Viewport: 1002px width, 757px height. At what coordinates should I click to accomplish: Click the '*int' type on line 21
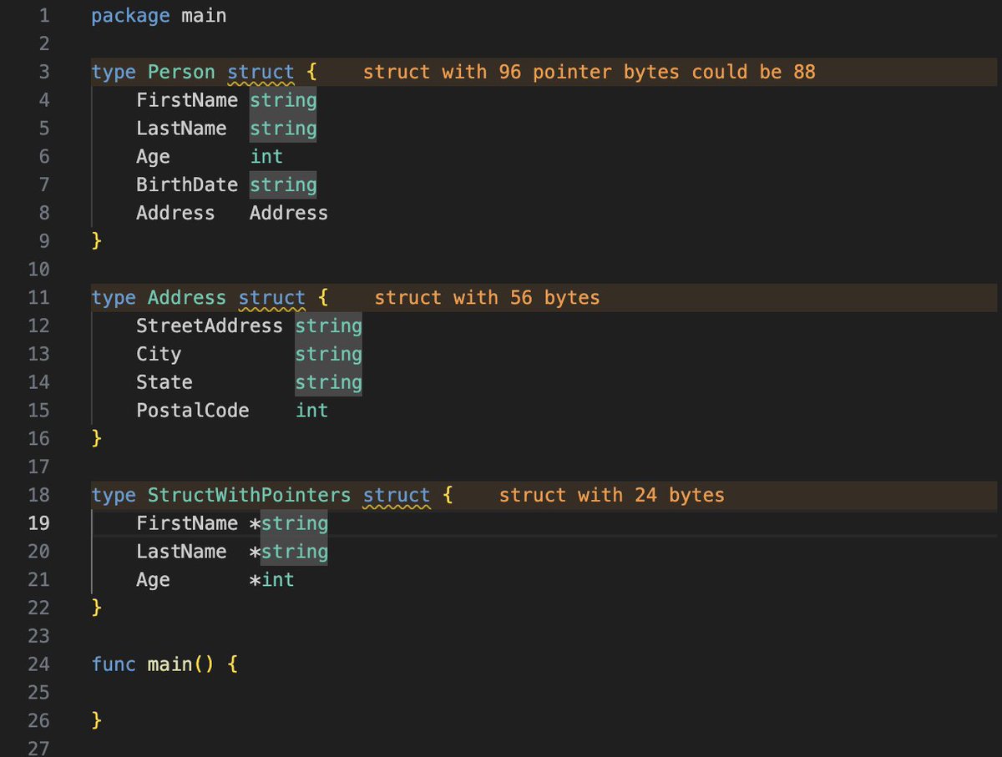[x=272, y=580]
